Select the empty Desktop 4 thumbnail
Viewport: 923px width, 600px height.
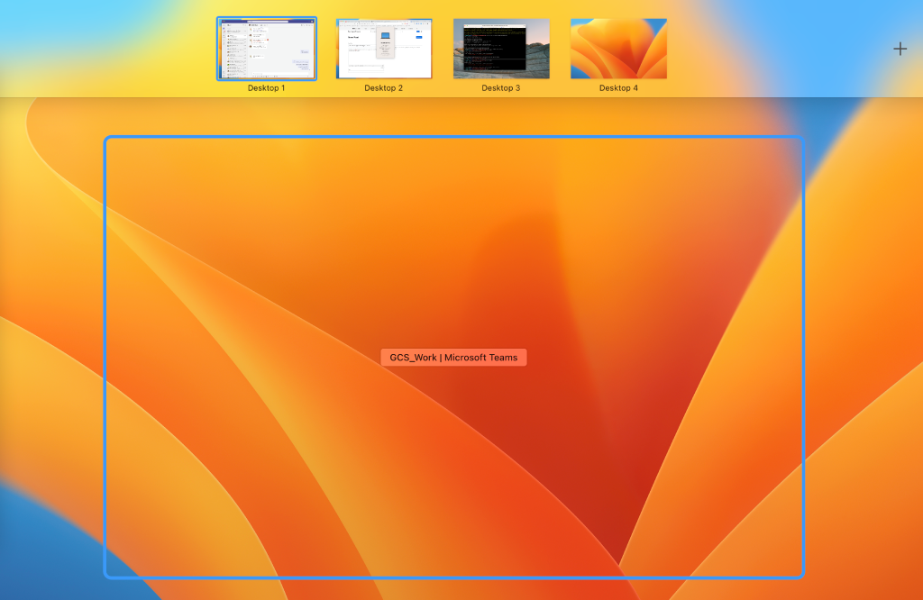[618, 49]
